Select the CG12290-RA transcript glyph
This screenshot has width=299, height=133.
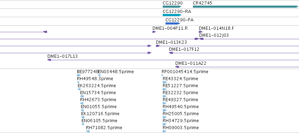172,15
